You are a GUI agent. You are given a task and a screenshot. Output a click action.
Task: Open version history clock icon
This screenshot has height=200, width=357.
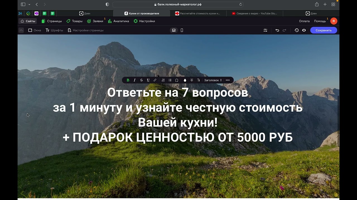[x=297, y=30]
